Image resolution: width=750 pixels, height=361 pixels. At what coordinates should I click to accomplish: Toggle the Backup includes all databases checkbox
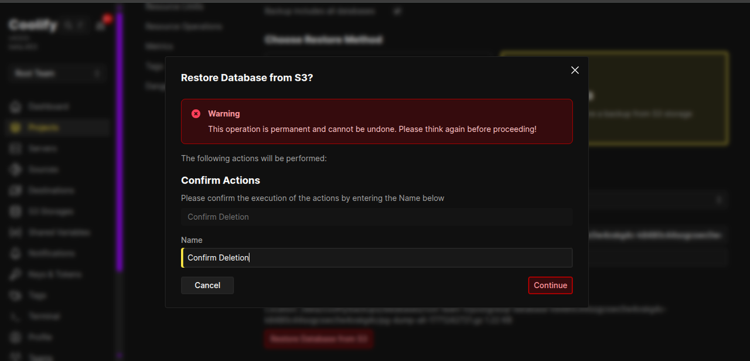(x=397, y=11)
